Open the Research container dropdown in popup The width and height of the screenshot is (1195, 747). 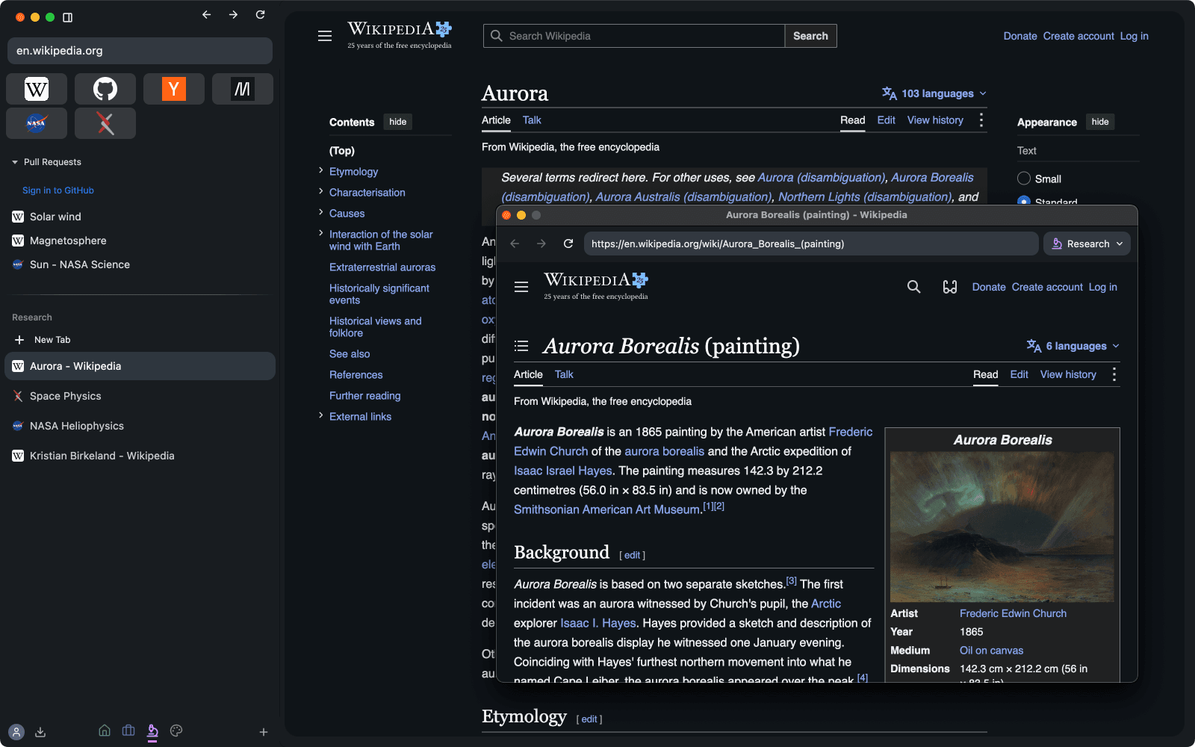click(1087, 244)
